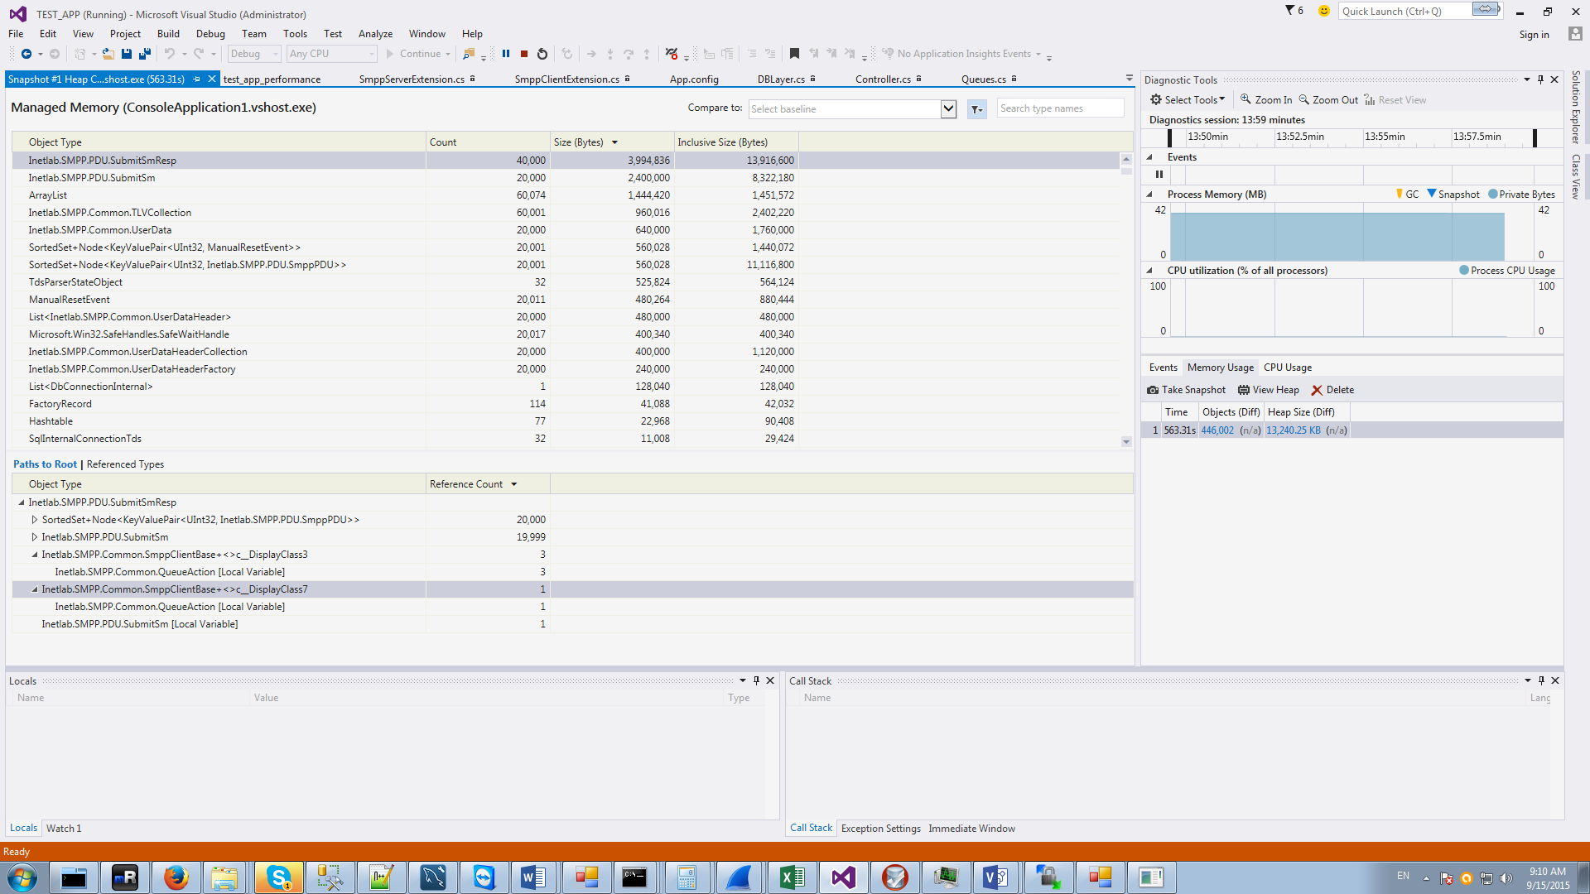Click the Navigate Backward arrow icon
The image size is (1590, 894).
(x=26, y=54)
